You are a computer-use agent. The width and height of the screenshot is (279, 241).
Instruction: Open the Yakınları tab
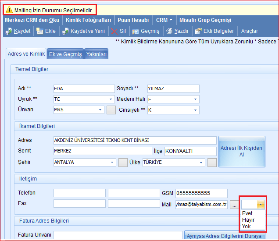[x=96, y=54]
